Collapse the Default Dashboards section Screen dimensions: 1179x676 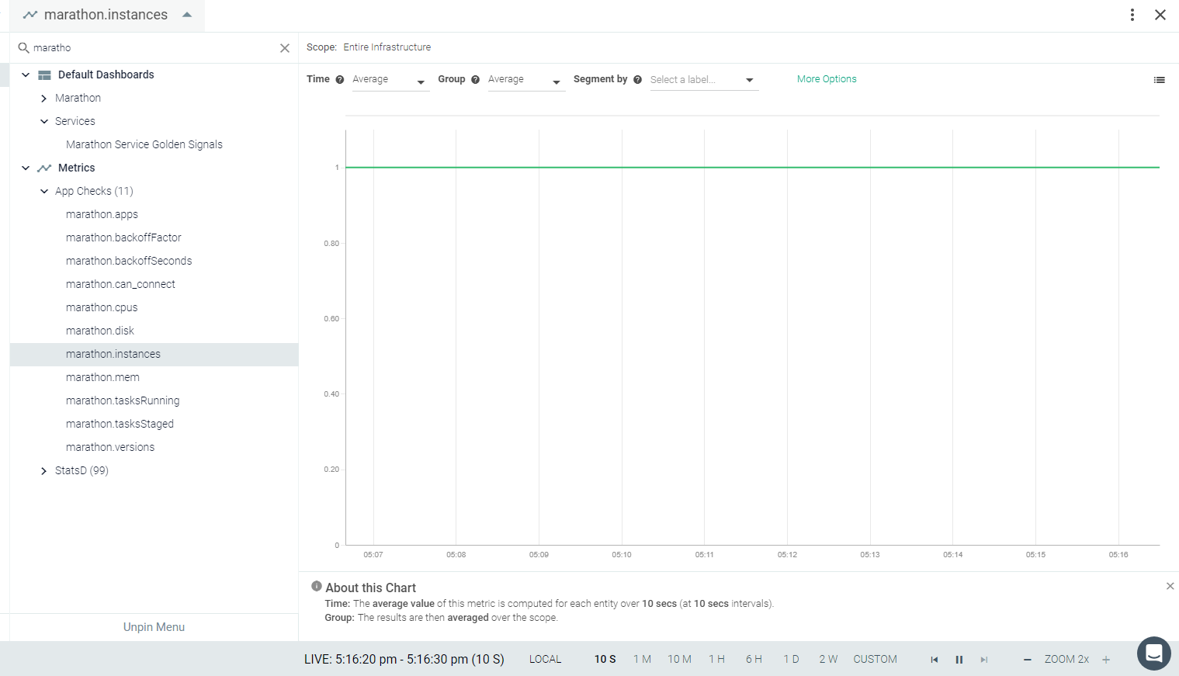click(x=26, y=75)
